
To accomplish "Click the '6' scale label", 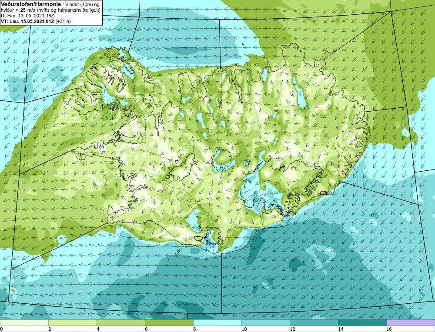I will point(146,329).
